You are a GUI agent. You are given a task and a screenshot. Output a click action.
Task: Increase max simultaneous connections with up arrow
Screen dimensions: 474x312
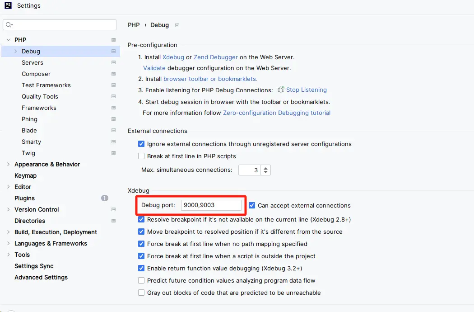[266, 168]
